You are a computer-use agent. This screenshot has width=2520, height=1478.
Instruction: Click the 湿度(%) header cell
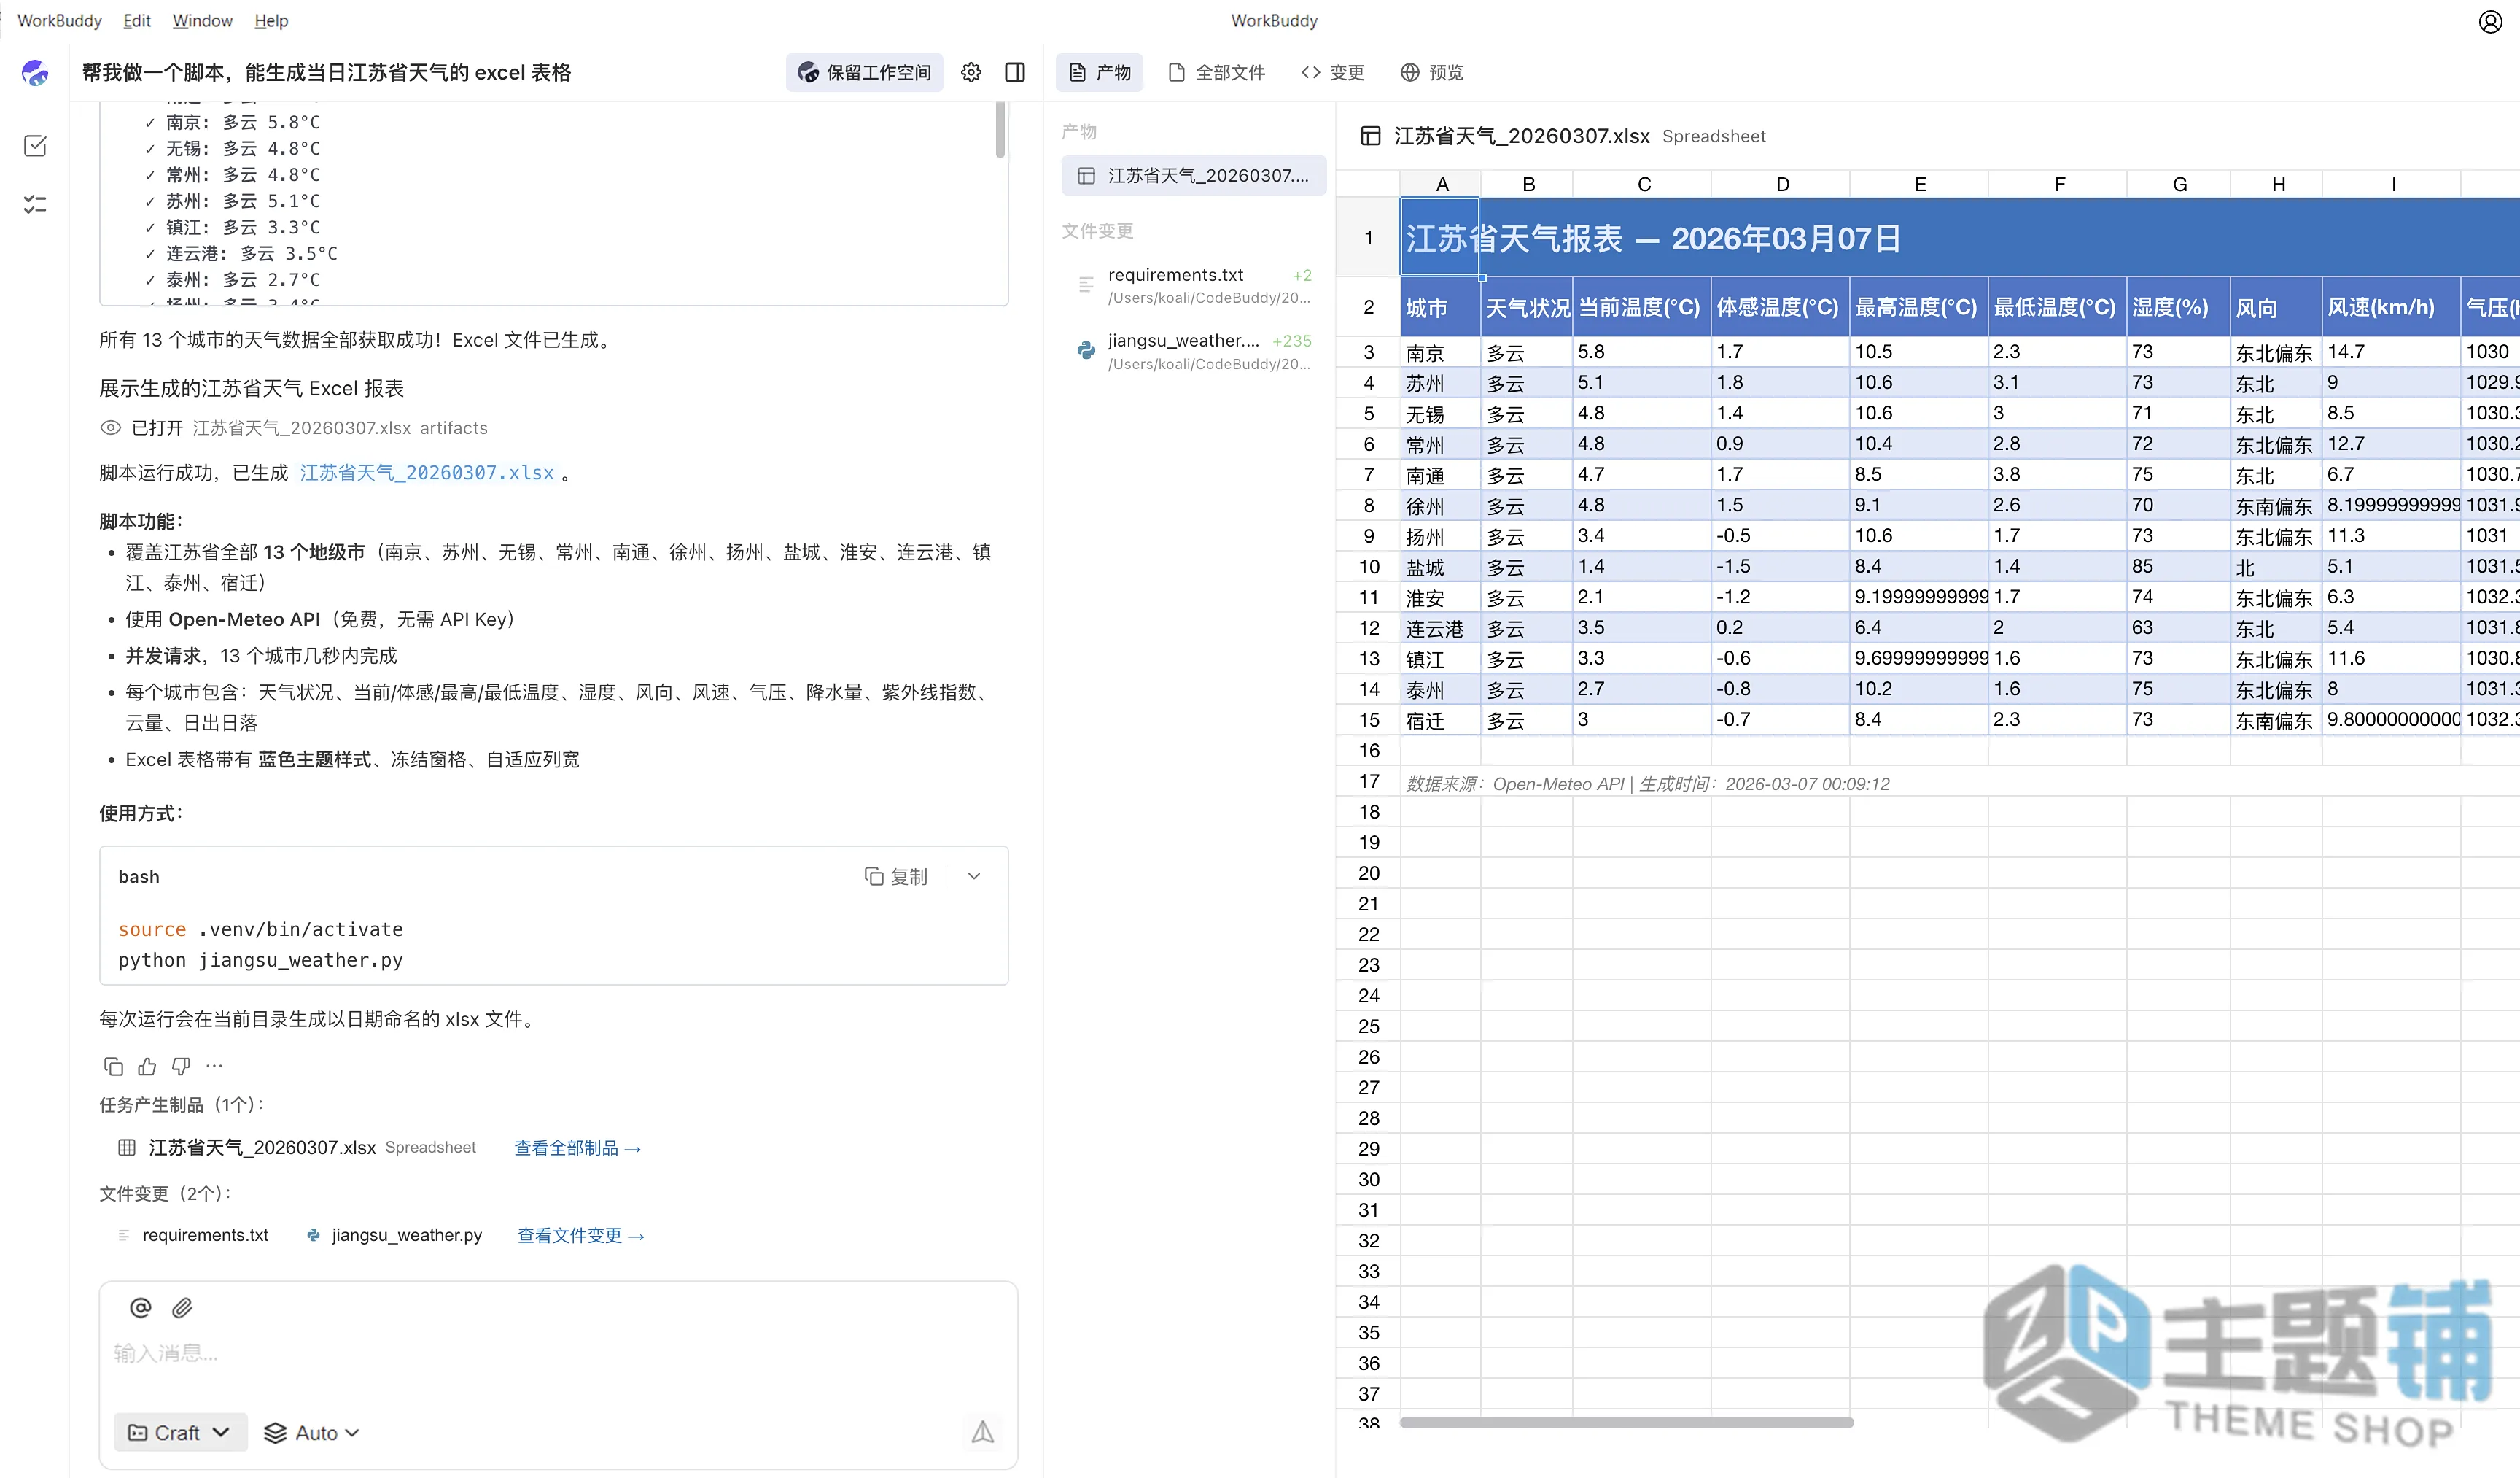(x=2178, y=307)
